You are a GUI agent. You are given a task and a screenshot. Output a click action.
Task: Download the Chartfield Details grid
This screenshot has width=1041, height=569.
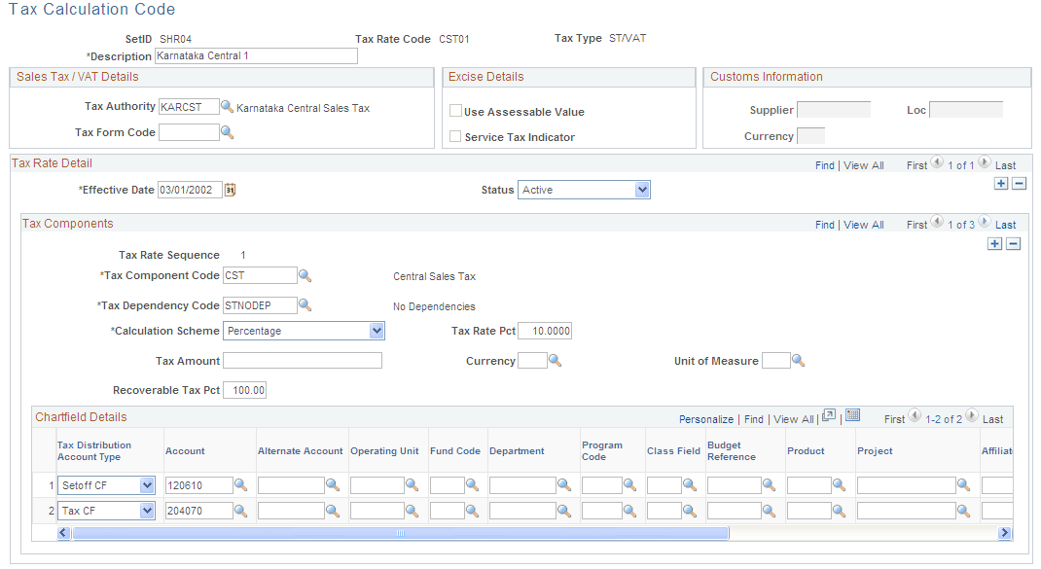852,414
